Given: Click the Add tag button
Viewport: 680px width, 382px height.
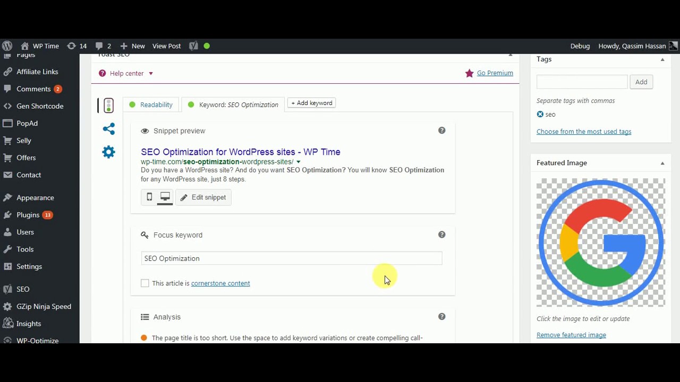Looking at the screenshot, I should pos(641,82).
